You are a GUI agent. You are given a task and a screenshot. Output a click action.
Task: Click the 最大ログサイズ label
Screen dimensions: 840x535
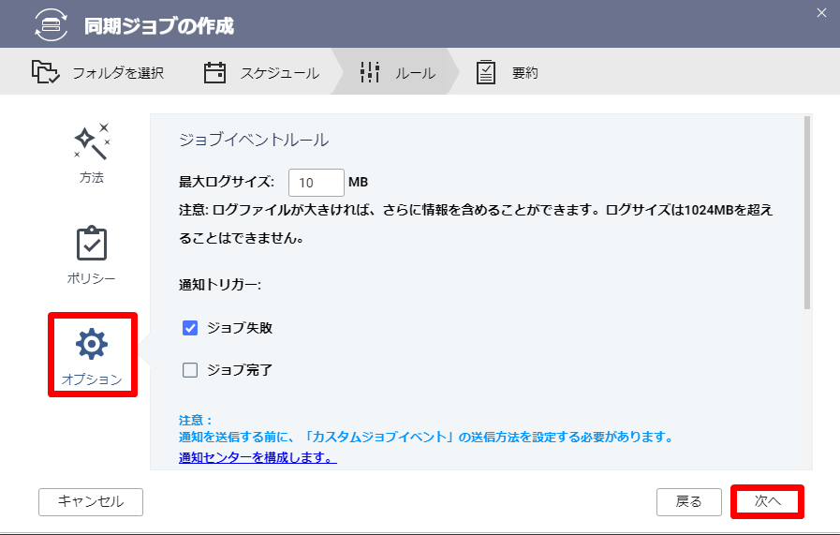(x=227, y=182)
